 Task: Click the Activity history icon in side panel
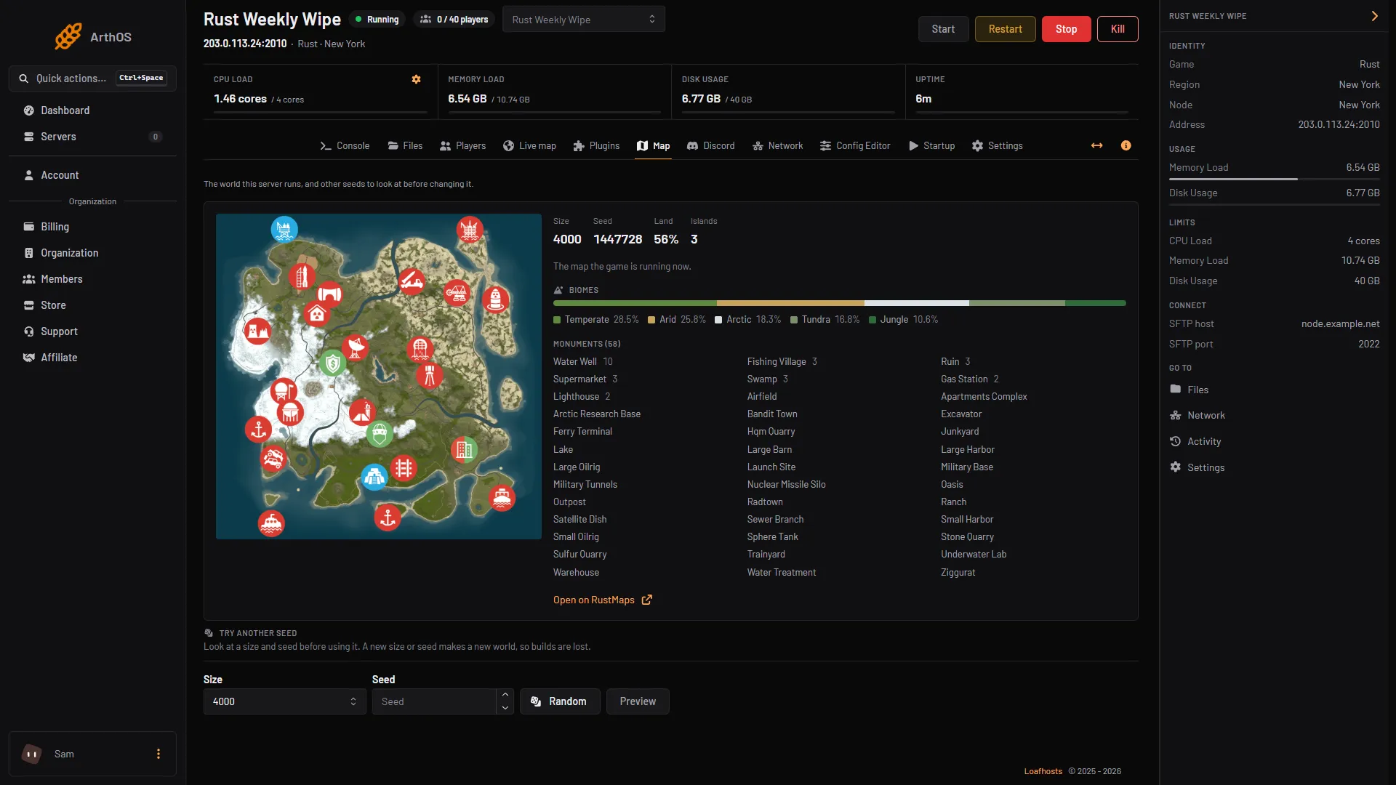tap(1175, 441)
